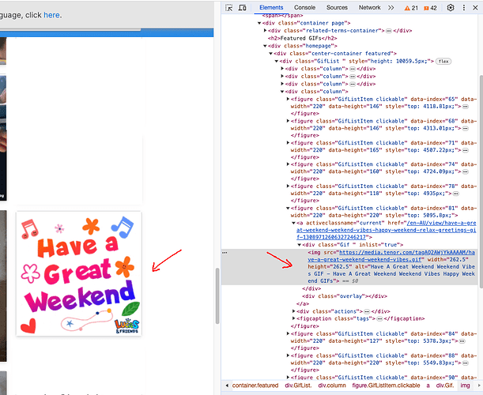Image resolution: width=483 pixels, height=395 pixels.
Task: Select the 'a' breadcrumb item
Action: (x=428, y=386)
